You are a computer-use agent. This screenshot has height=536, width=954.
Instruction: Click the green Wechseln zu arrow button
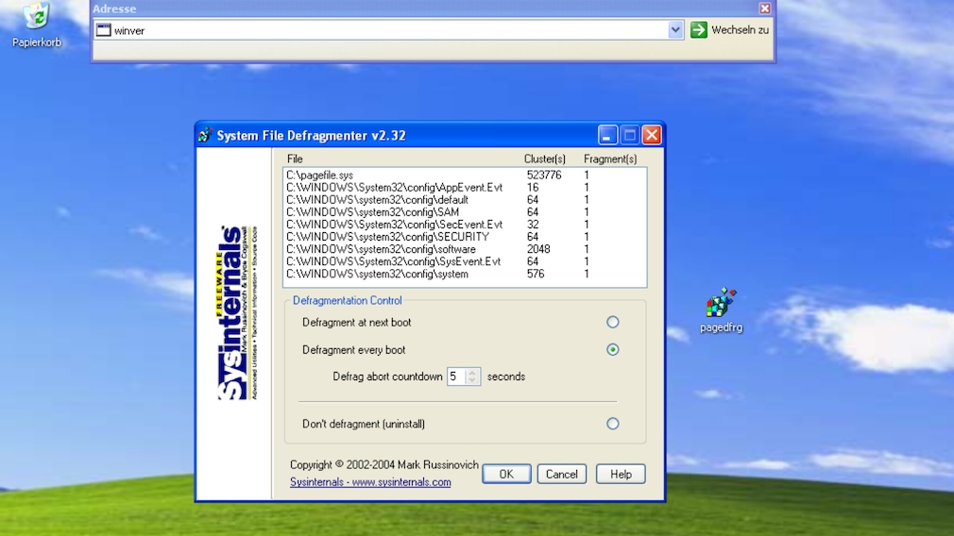click(x=699, y=30)
